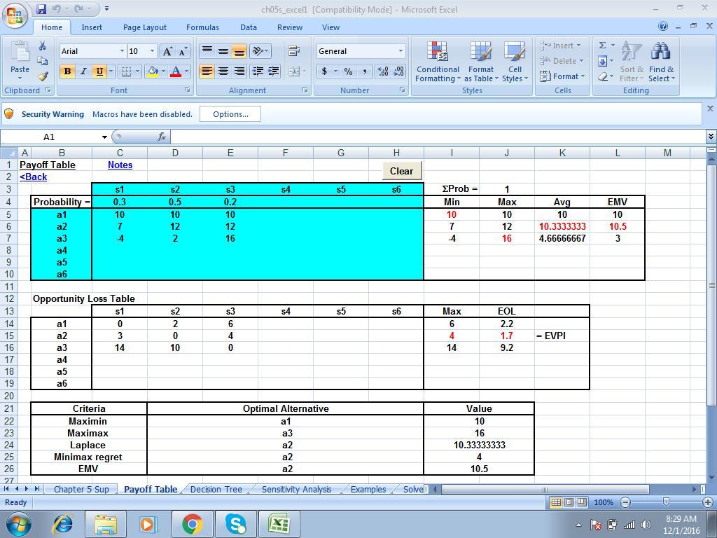Apply red Font Color A
Image resolution: width=717 pixels, height=538 pixels.
[176, 71]
